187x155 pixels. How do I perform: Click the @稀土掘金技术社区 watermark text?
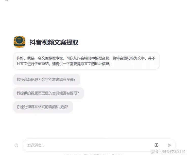(168, 151)
